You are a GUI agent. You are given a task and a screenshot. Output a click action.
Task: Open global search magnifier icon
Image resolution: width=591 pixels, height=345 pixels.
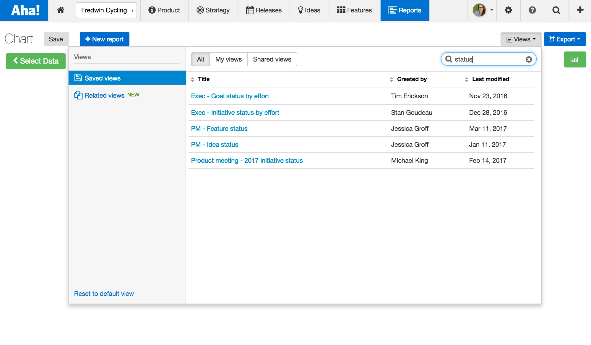pos(556,10)
